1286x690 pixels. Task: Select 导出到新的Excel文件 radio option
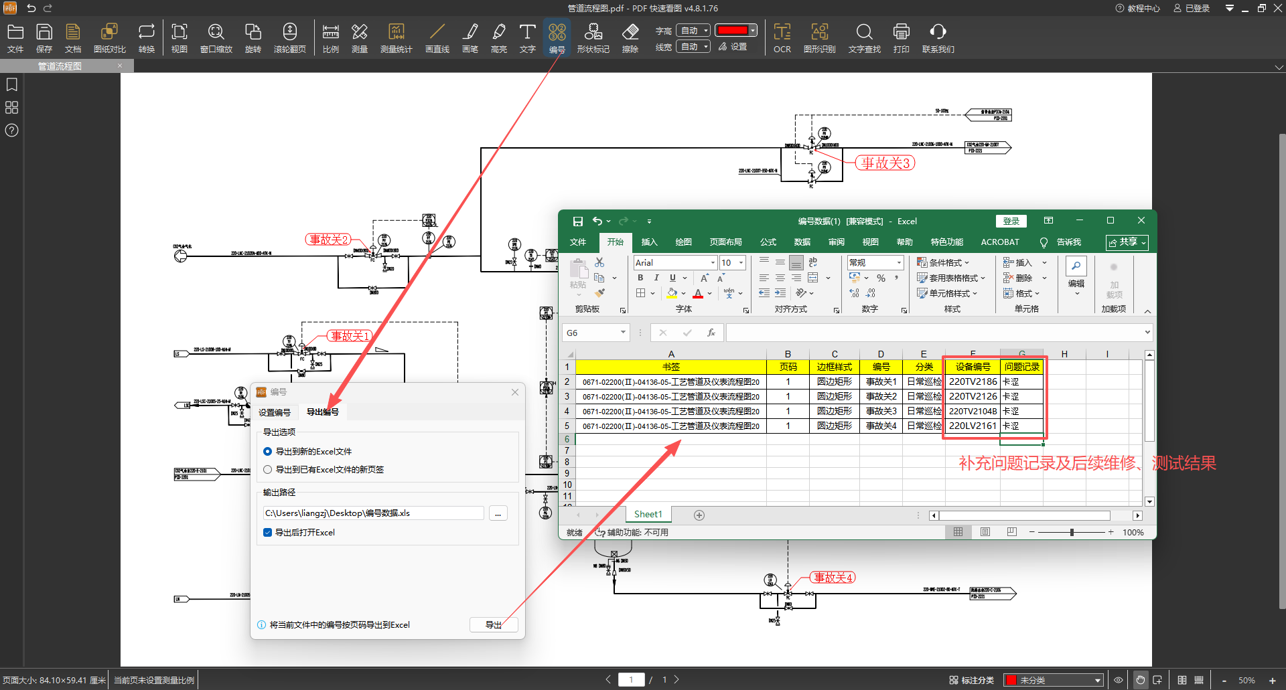[268, 452]
